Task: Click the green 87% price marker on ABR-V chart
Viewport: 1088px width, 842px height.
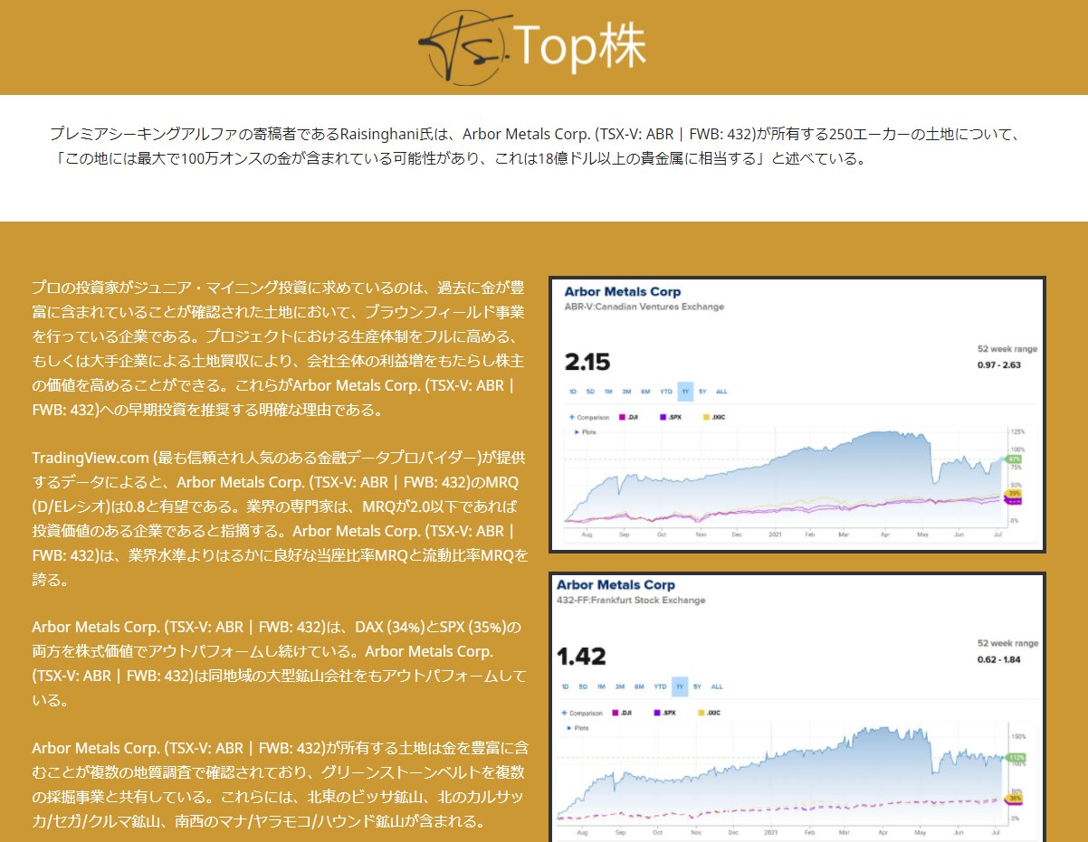Action: click(1014, 459)
